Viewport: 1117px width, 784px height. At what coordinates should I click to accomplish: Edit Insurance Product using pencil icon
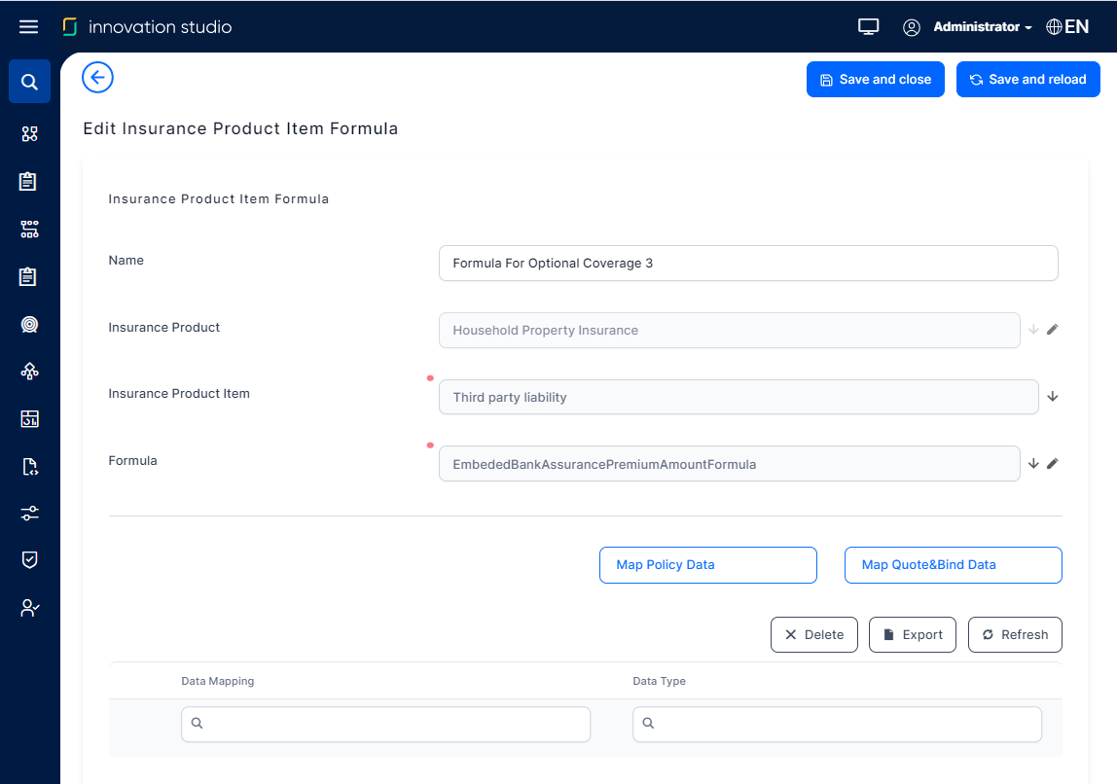(1052, 330)
